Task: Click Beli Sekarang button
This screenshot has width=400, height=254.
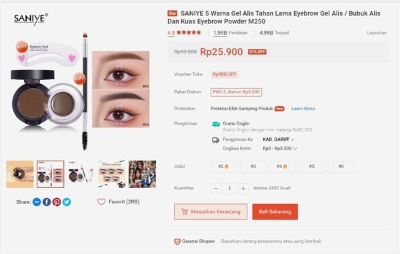Action: click(275, 212)
